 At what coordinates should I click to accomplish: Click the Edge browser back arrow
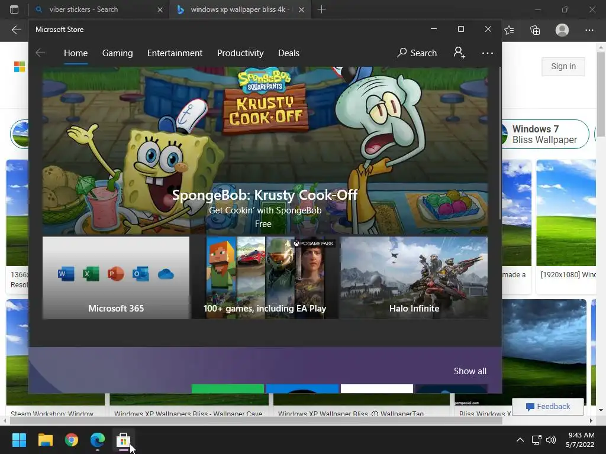point(16,30)
